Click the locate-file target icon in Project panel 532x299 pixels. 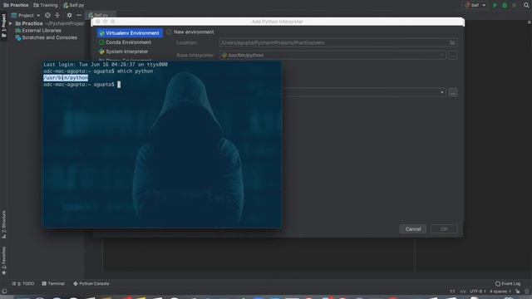click(x=47, y=15)
